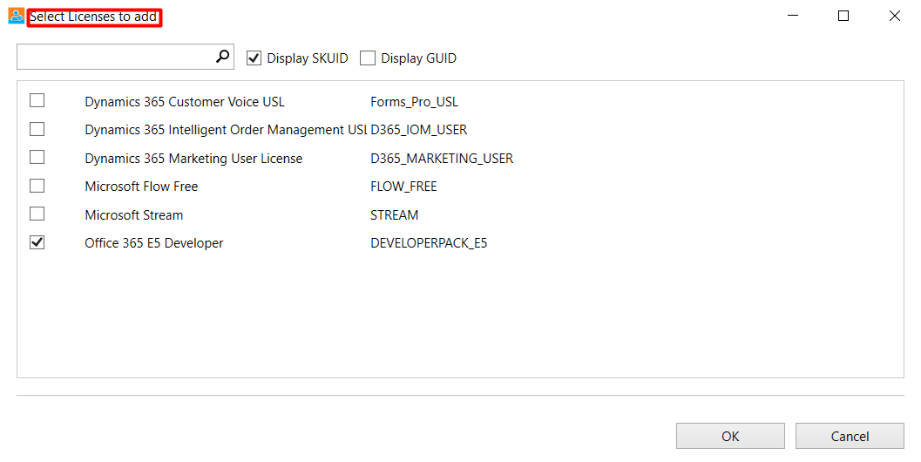Uncheck the Display SKUID checkbox
The height and width of the screenshot is (462, 921).
254,58
